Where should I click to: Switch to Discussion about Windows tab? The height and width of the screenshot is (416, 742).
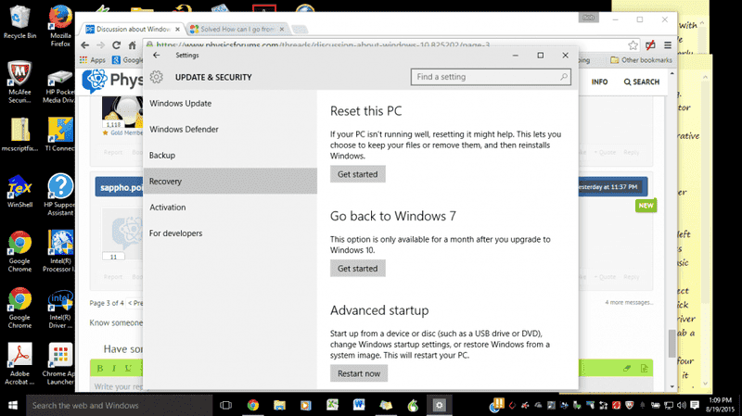point(133,30)
